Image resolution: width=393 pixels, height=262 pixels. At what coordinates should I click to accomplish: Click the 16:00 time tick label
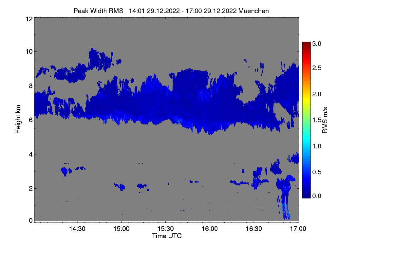pyautogui.click(x=210, y=229)
